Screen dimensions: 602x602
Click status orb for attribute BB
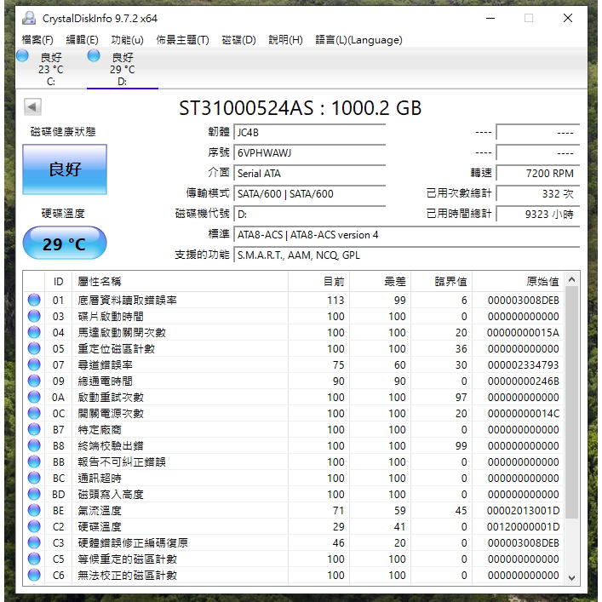click(x=34, y=462)
